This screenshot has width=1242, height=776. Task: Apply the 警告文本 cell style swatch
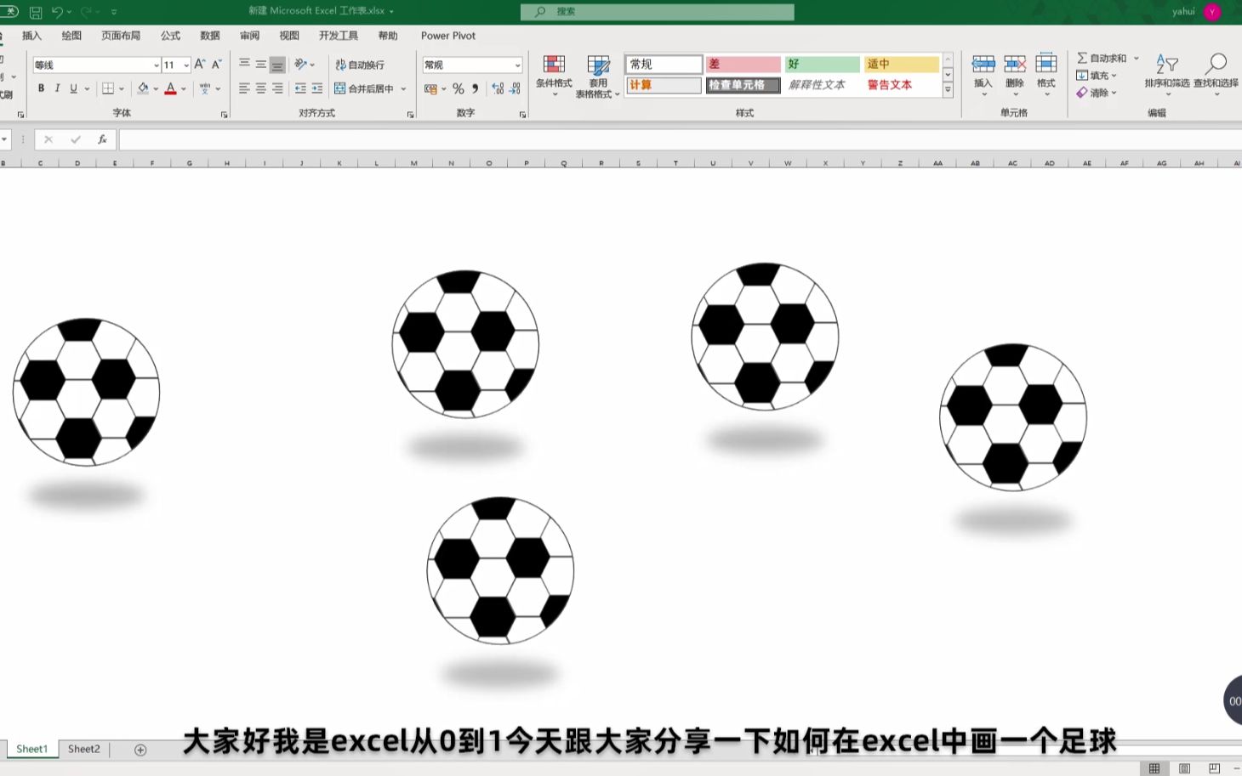click(889, 85)
